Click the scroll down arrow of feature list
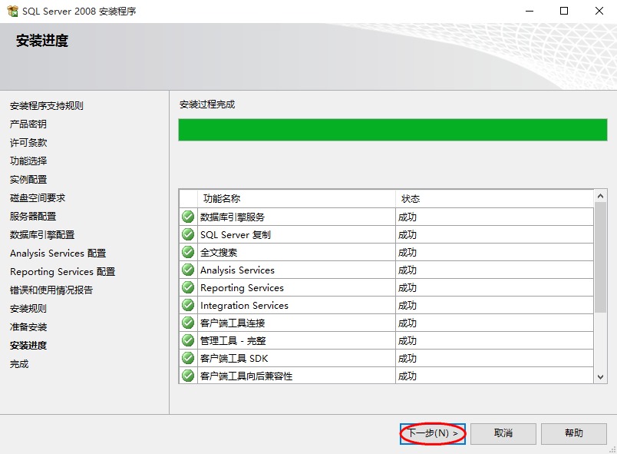Screen dimensions: 617x454 [600, 377]
